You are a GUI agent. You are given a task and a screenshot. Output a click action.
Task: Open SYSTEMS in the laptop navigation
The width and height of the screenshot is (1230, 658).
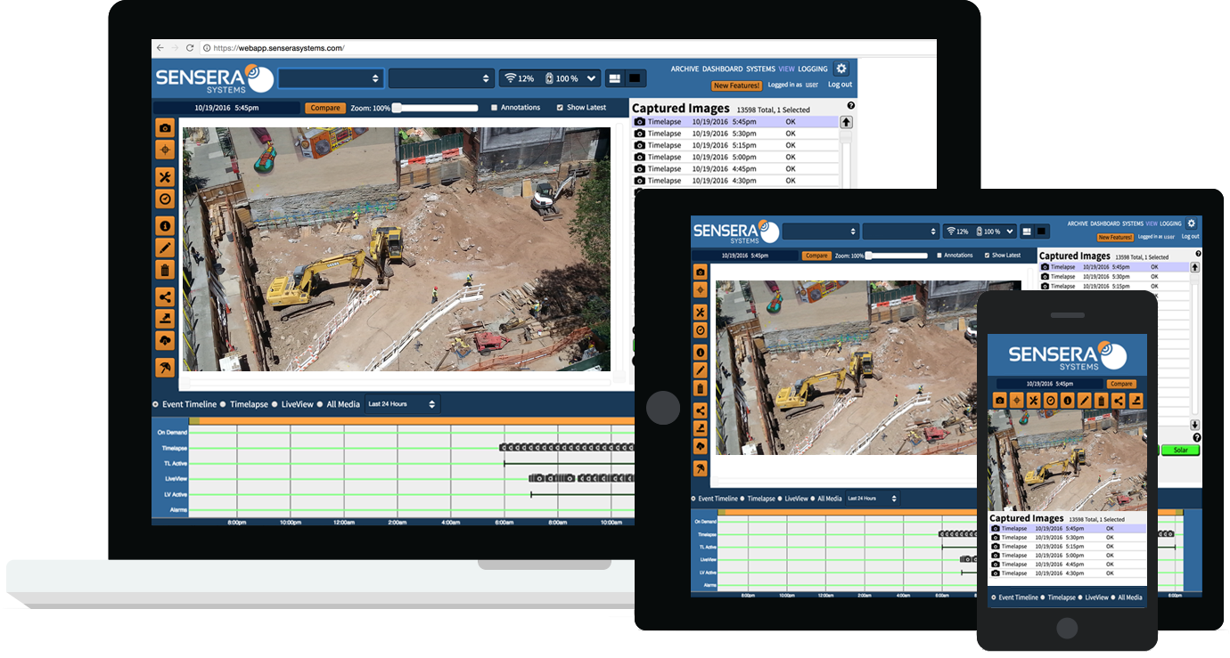(760, 69)
